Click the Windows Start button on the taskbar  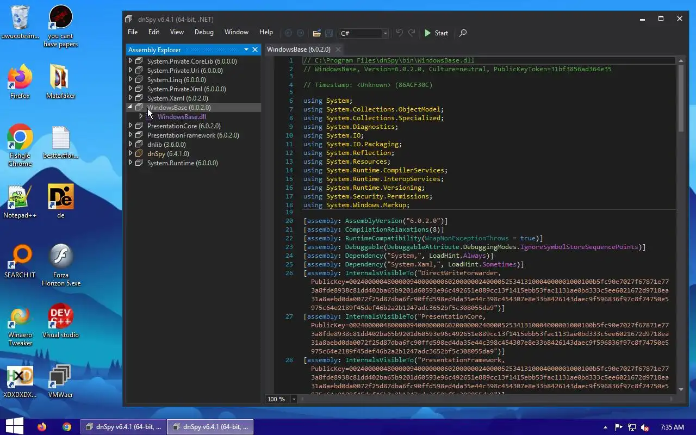tap(14, 426)
